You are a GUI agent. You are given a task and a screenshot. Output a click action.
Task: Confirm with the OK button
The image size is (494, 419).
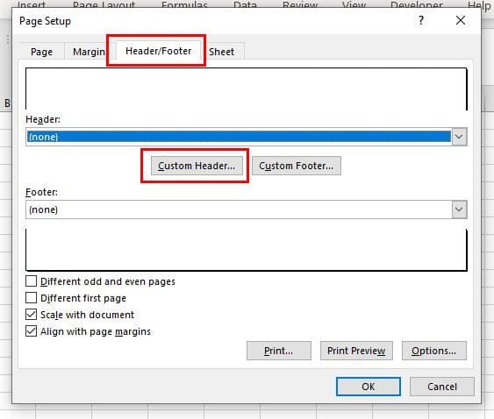coord(369,387)
